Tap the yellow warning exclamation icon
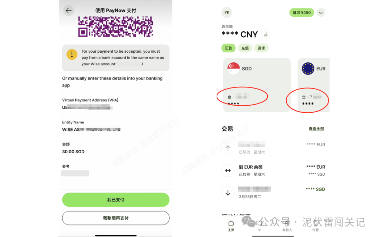 [x=72, y=54]
